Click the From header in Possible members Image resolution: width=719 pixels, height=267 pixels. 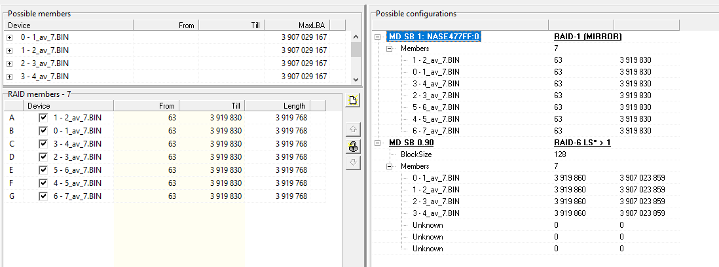click(x=166, y=25)
